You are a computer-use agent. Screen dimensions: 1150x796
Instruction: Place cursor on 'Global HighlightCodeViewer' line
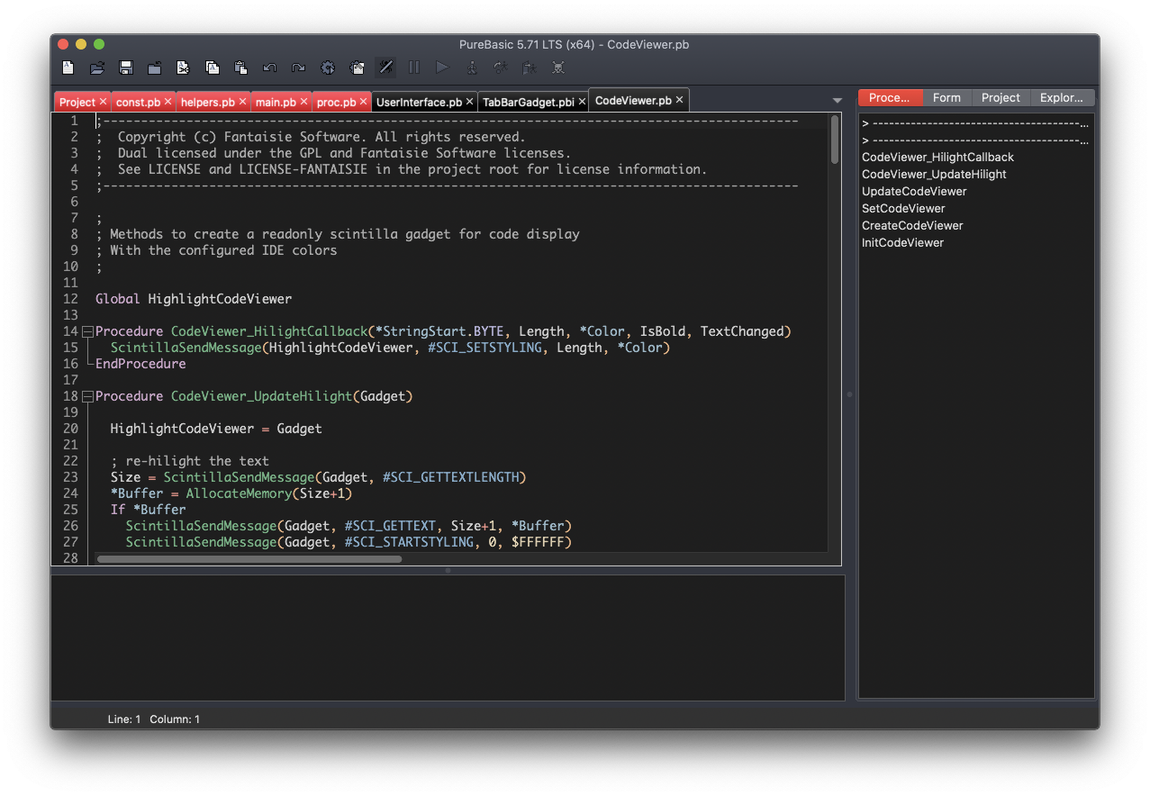click(194, 299)
